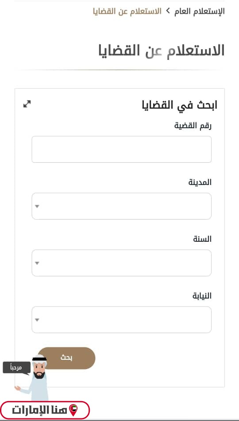
Task: Click the النيابة dropdown arrow
Action: click(37, 320)
